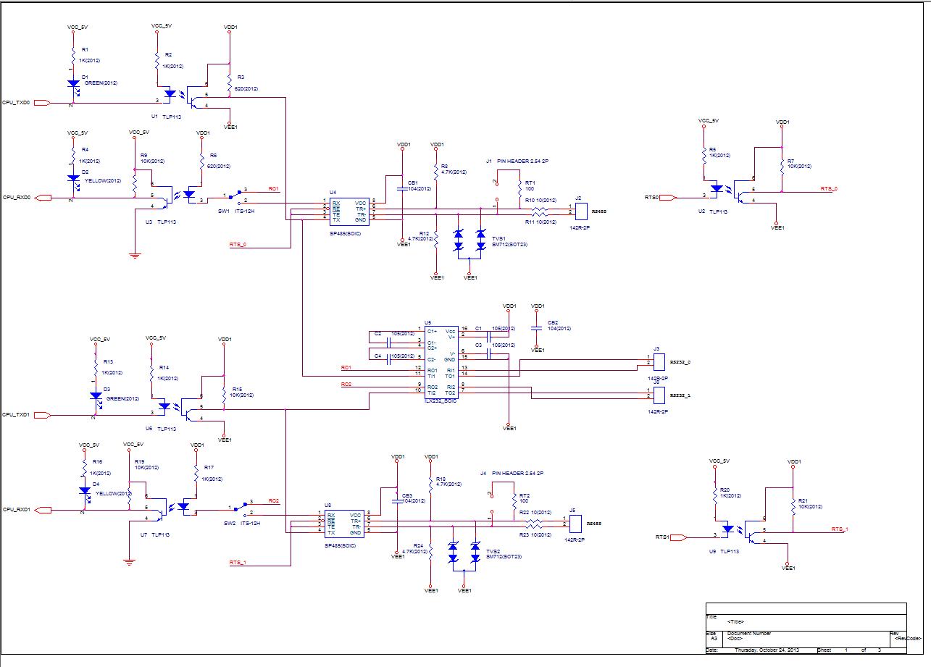Click the CB1 104(2012) capacitor symbol
The height and width of the screenshot is (667, 931).
click(x=402, y=188)
